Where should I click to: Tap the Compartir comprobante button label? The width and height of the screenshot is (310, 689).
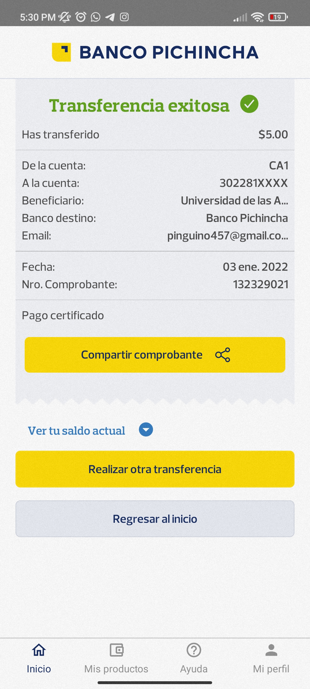[142, 355]
